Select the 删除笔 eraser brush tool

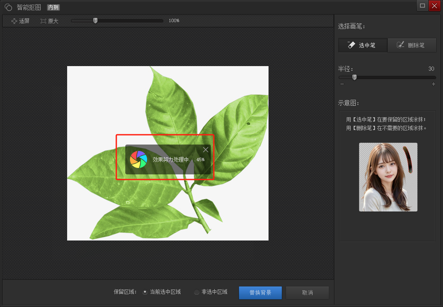[x=412, y=45]
